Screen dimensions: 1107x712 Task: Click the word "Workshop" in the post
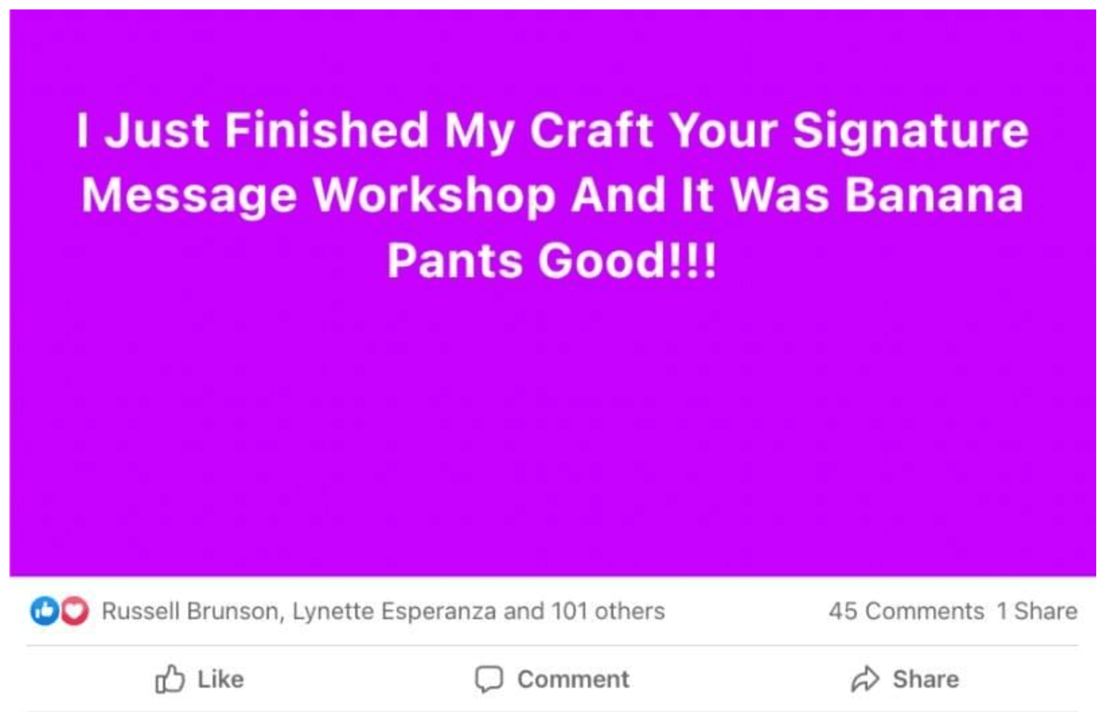click(434, 195)
